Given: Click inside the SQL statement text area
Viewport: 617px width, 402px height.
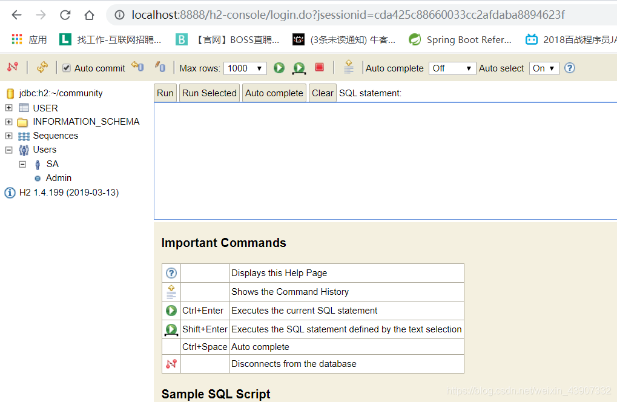Looking at the screenshot, I should 385,161.
